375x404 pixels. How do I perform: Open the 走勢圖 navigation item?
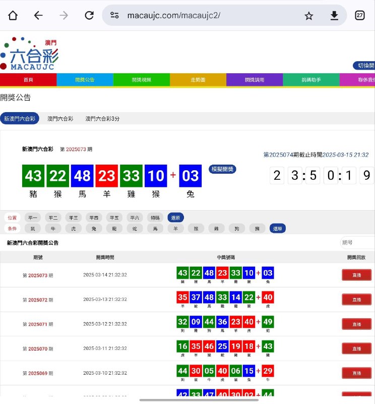198,80
